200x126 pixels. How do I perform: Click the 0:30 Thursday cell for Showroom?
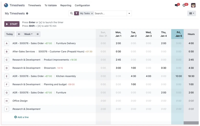point(164,68)
